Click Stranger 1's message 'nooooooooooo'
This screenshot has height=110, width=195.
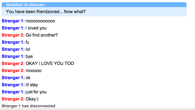click(40, 21)
